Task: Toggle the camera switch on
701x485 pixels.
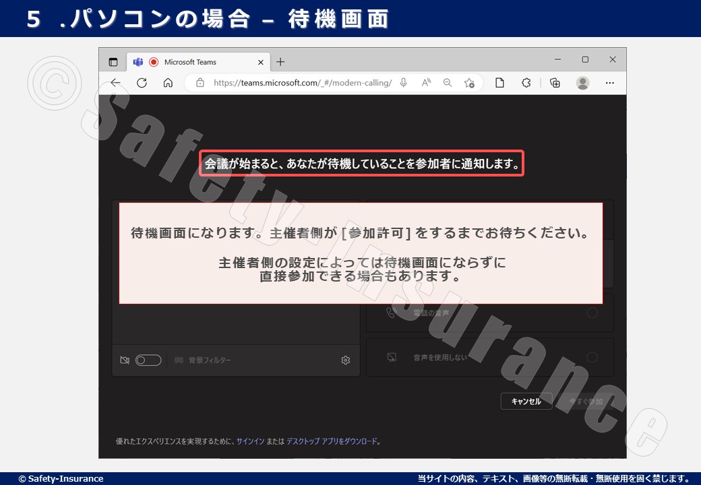Action: 148,360
